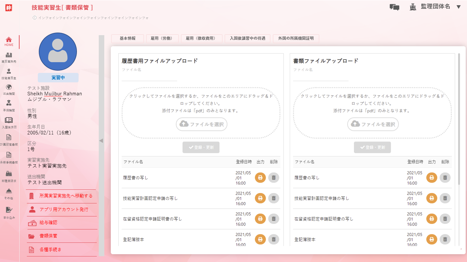Switch to the 基本情報 tab
This screenshot has width=467, height=262.
(127, 38)
